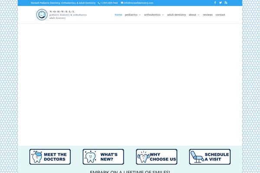The image size is (260, 173).
Task: Click the Norwell circular logo
Action: pos(41,15)
